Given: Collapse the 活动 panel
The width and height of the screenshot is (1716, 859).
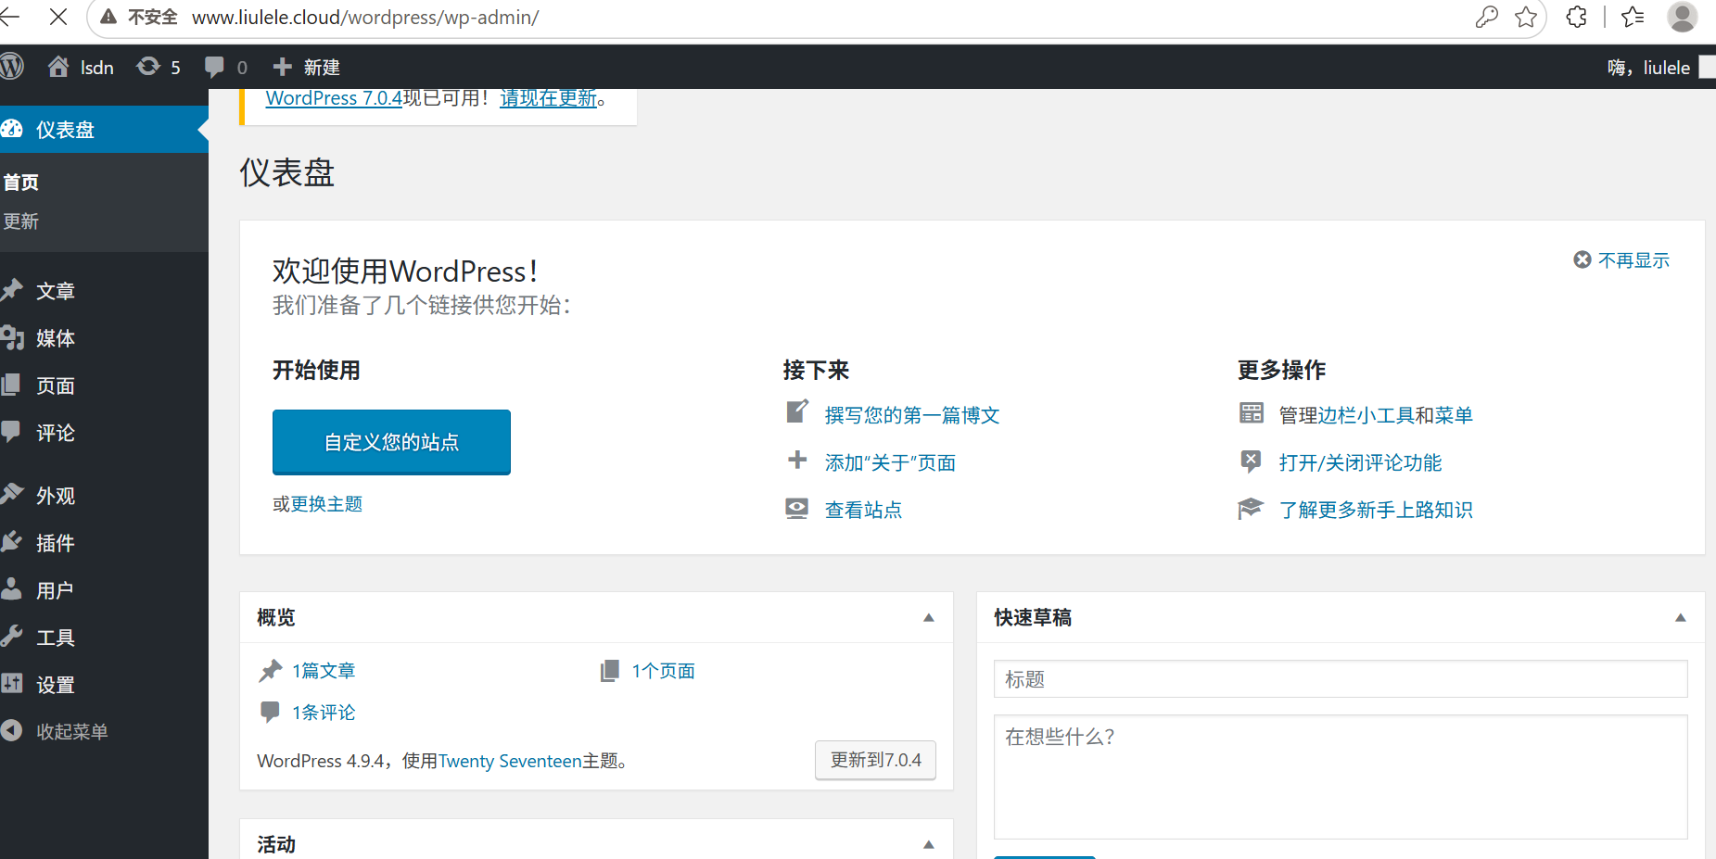Looking at the screenshot, I should 928,845.
